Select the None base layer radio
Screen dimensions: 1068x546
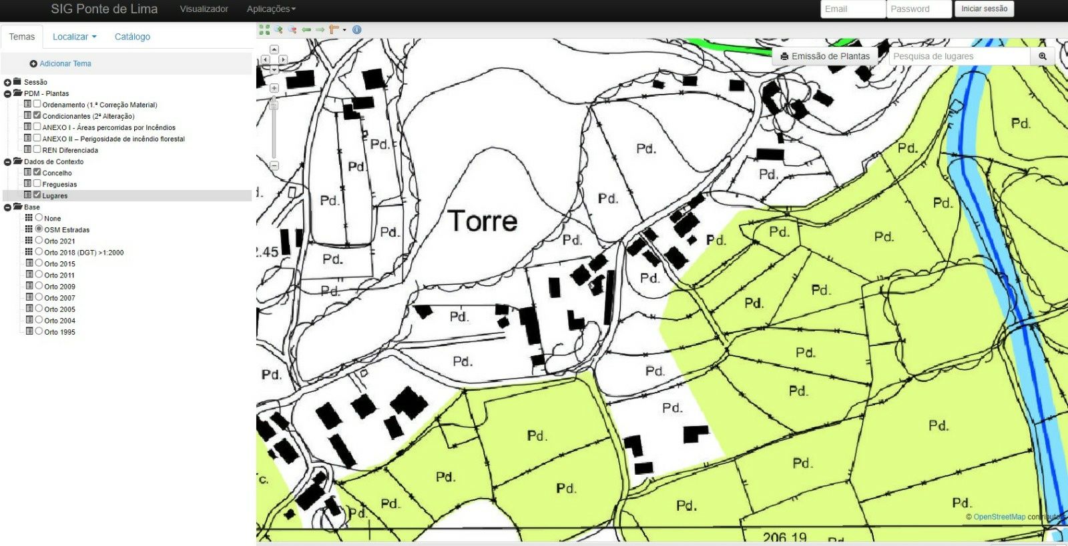39,217
